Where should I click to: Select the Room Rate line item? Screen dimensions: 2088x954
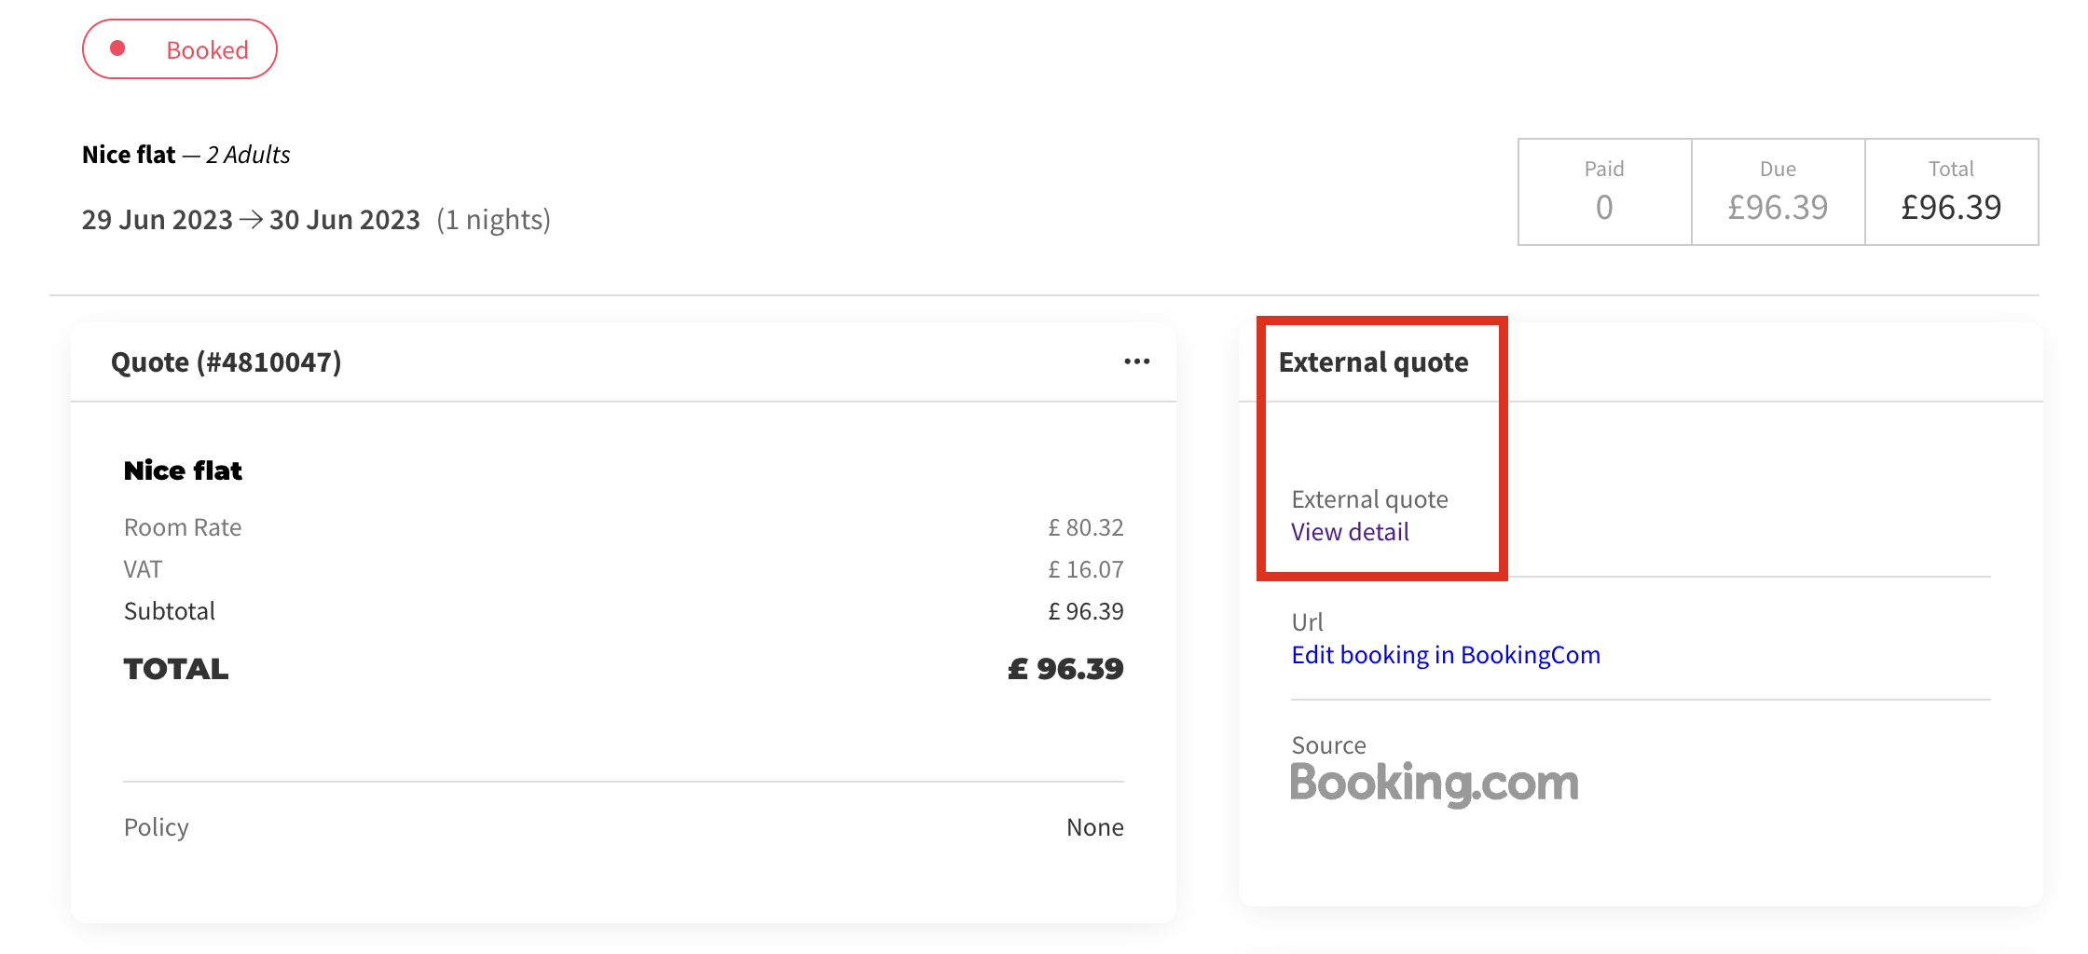[183, 527]
